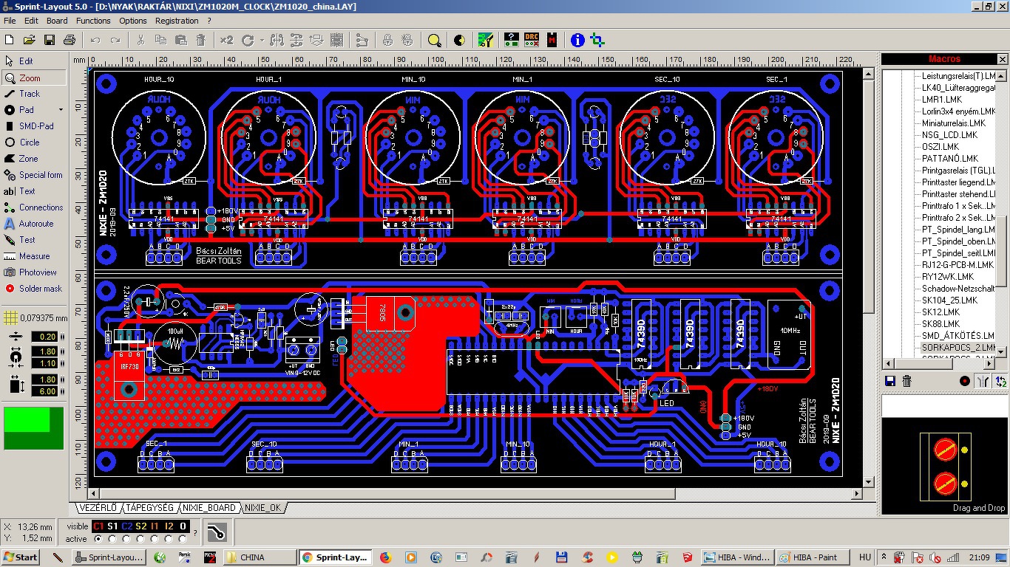Switch to the VEZÉRLŐ board tab
The width and height of the screenshot is (1010, 567).
(x=98, y=508)
